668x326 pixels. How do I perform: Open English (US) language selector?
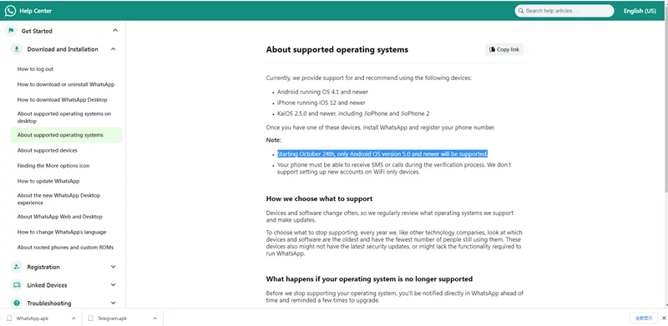(640, 11)
